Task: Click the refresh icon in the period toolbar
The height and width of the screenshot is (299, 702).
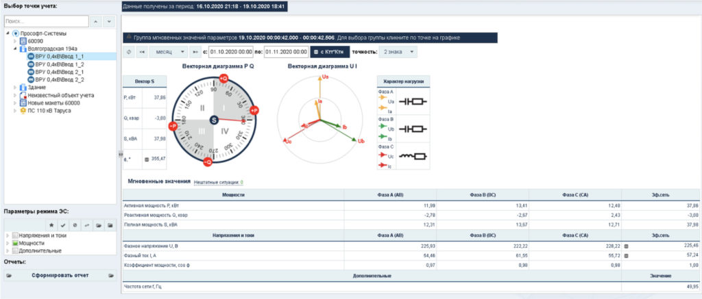Action: click(x=129, y=52)
